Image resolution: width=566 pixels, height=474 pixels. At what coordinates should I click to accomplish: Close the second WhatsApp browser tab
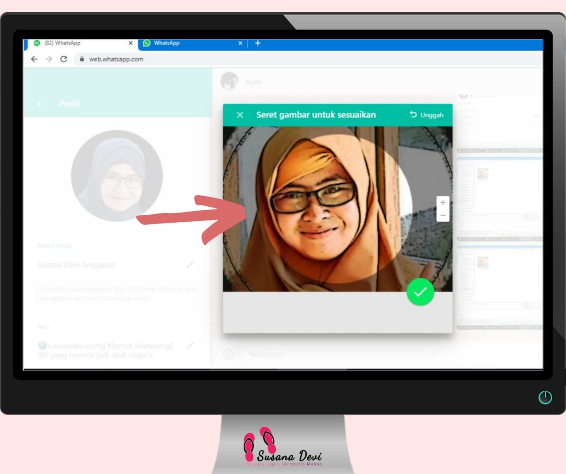coord(240,43)
